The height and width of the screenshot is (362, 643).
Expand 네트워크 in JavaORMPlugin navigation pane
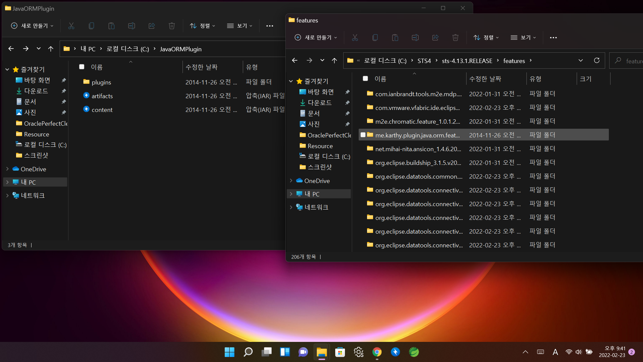(7, 195)
